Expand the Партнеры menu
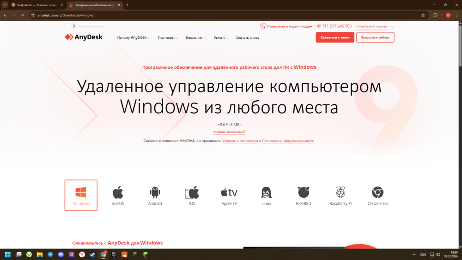462x260 pixels. (168, 38)
